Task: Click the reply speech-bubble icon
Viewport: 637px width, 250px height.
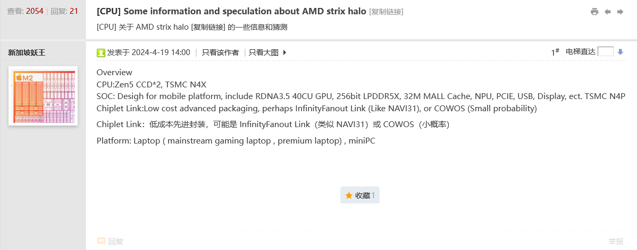Action: 101,241
